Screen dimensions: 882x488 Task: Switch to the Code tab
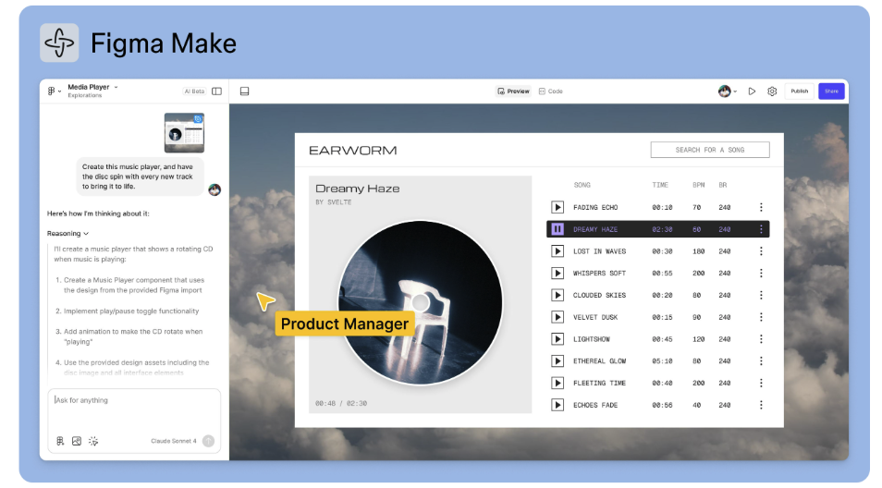point(551,91)
